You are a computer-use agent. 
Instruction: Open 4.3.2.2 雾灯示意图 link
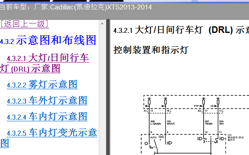(42, 84)
